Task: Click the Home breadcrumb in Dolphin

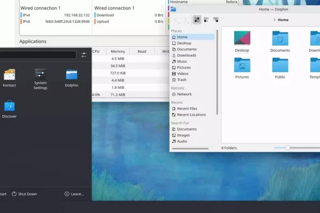Action: (283, 20)
